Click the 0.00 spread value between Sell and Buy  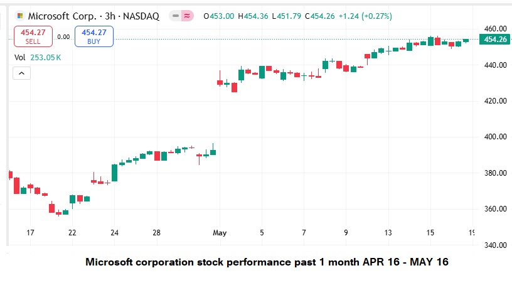tap(63, 37)
